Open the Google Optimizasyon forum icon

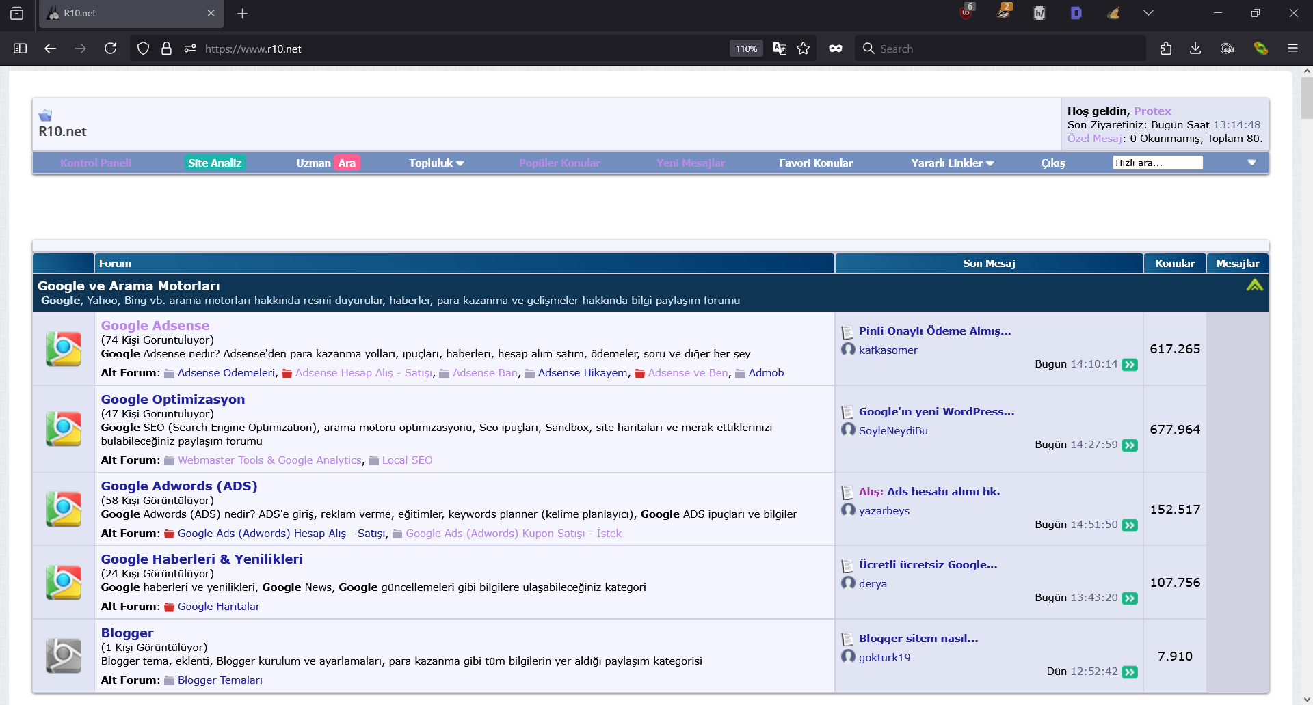[64, 429]
